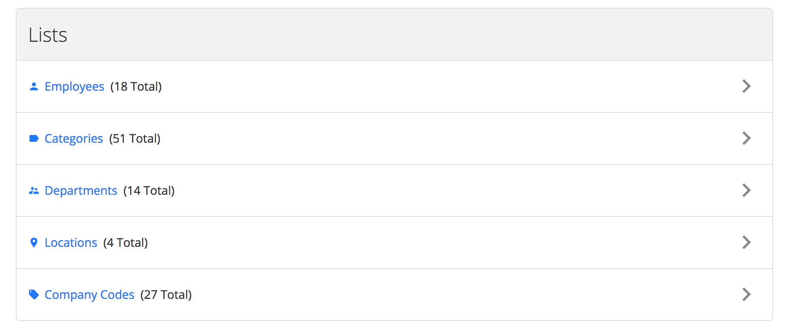Click the Departments group icon

click(34, 191)
